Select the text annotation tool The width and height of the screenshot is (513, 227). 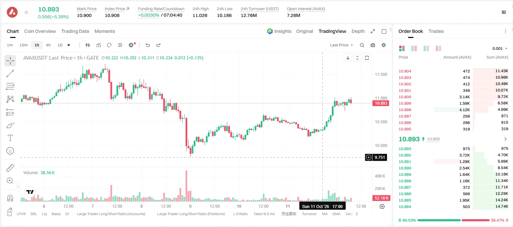point(10,138)
